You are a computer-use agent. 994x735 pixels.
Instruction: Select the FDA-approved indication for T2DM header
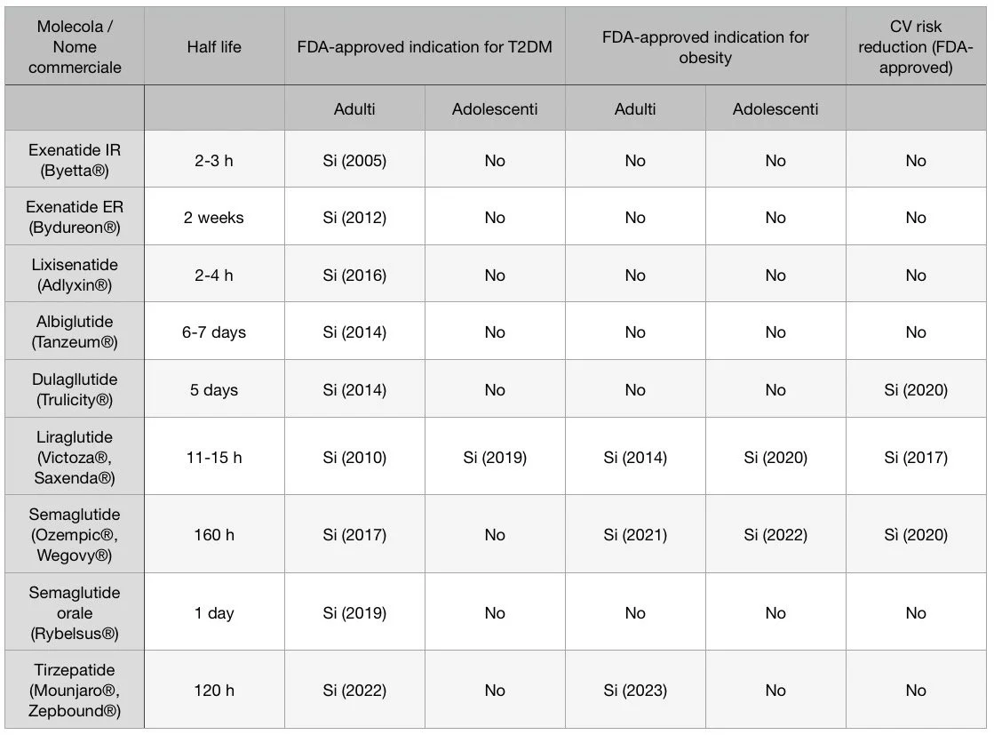click(x=425, y=47)
